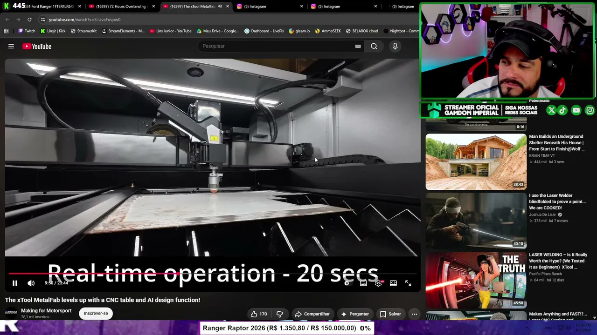Open the player settings gear
Viewport: 597px width, 335px height.
click(x=378, y=283)
